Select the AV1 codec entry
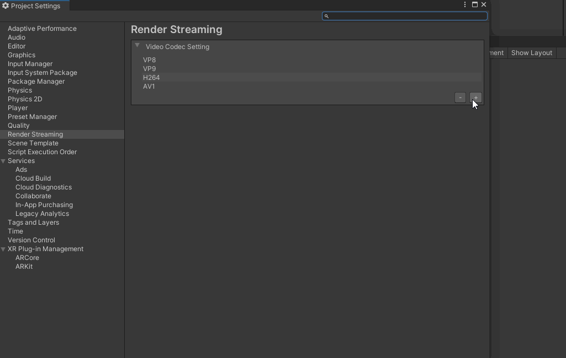The image size is (566, 358). (x=312, y=86)
